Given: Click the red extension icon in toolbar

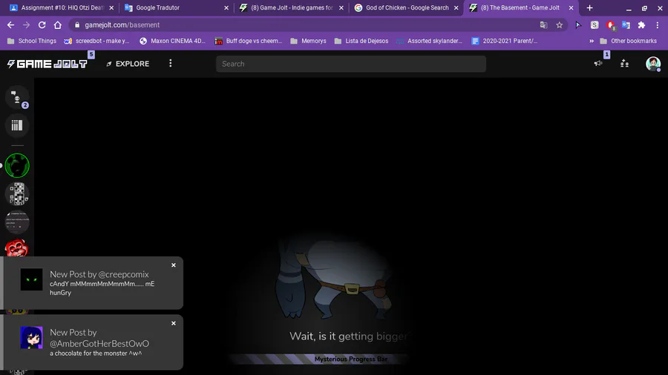Looking at the screenshot, I should click(611, 25).
